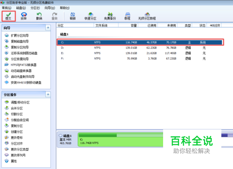Open the 磁盘(D) menu
Screen dimensions: 233x169
pos(21,8)
